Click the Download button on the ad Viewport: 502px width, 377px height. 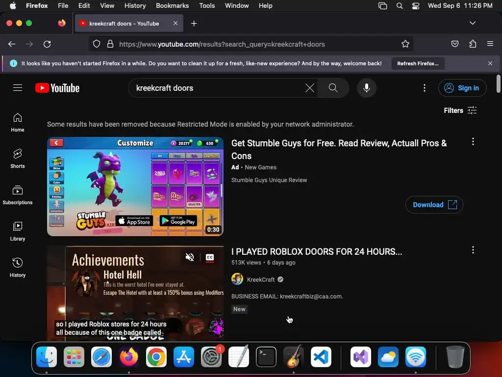[x=434, y=205]
